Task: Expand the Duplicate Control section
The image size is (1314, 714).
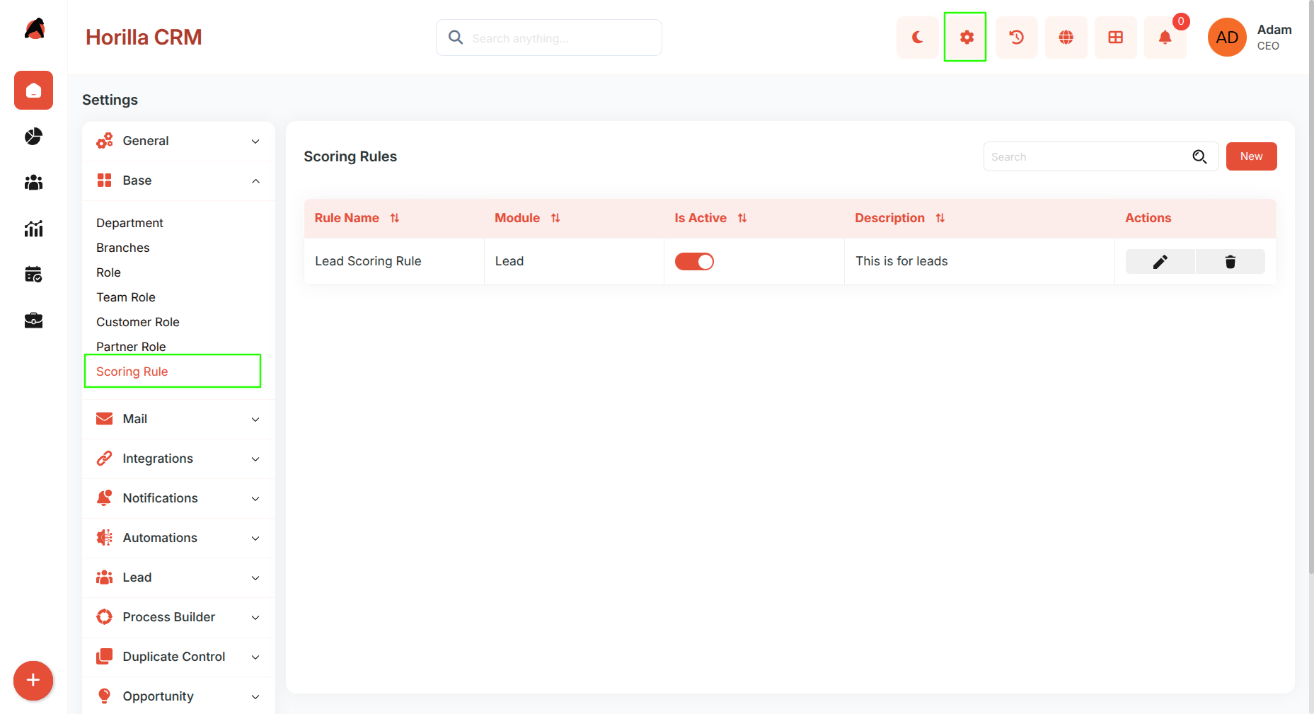Action: click(178, 657)
